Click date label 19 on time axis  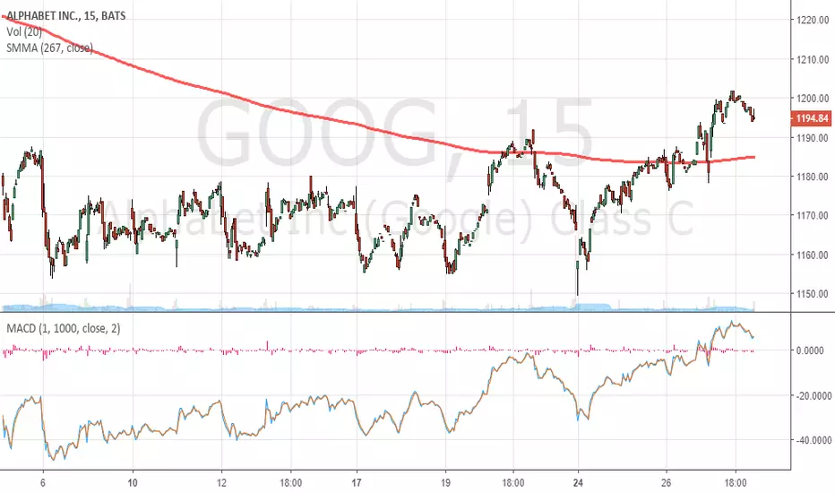coord(446,483)
